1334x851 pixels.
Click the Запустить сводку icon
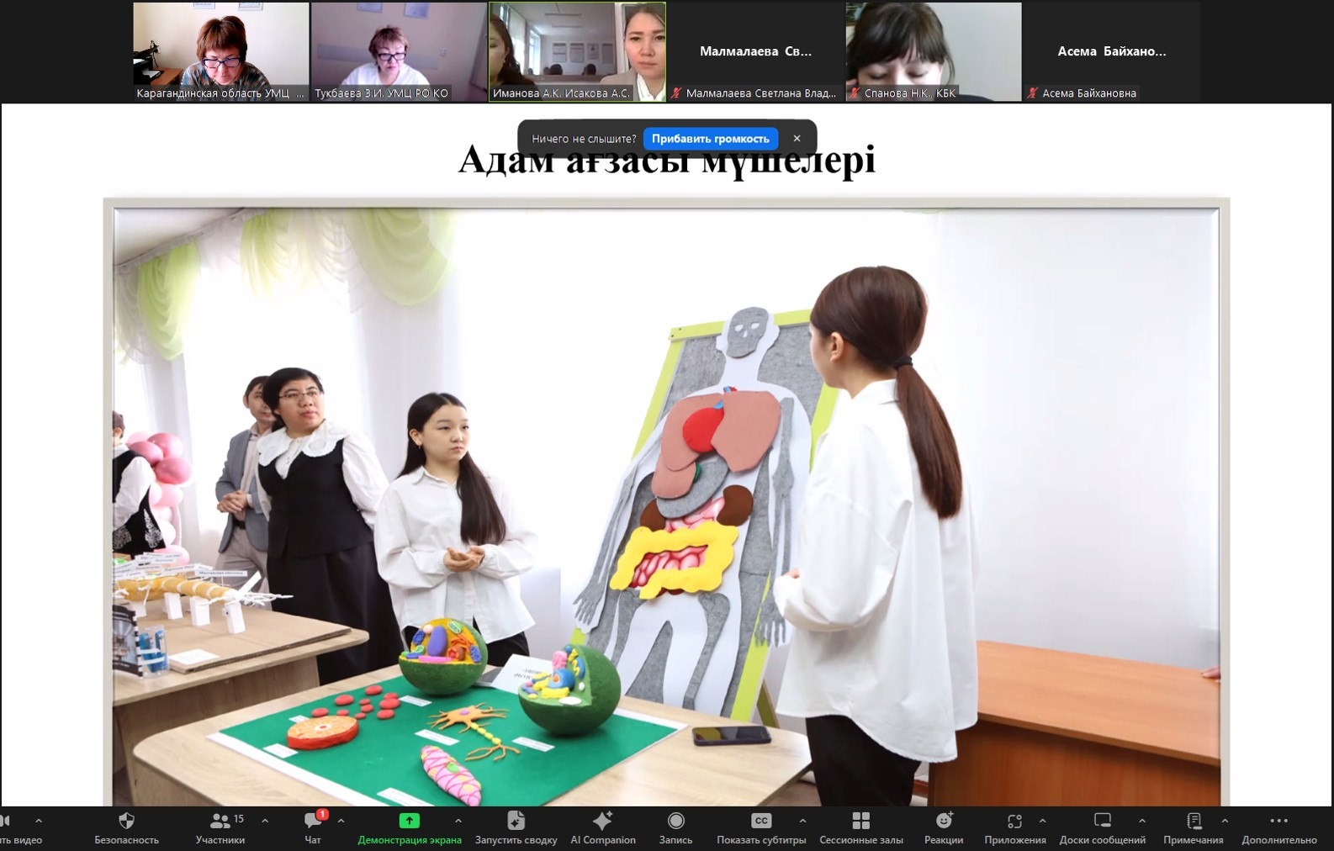click(x=516, y=822)
